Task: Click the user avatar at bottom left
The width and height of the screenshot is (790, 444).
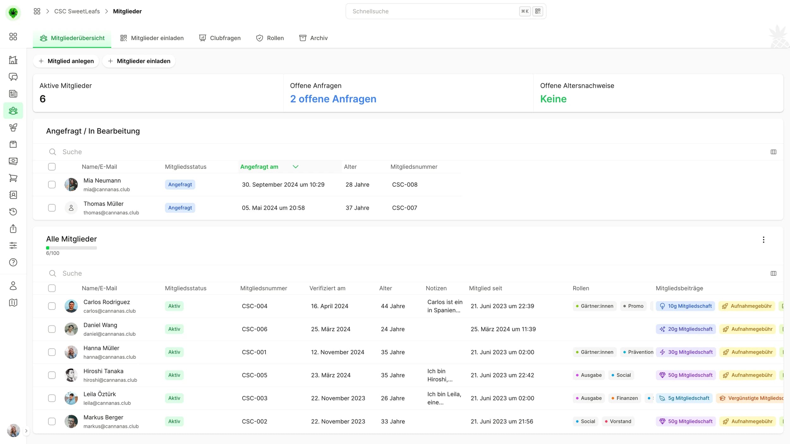Action: [13, 430]
